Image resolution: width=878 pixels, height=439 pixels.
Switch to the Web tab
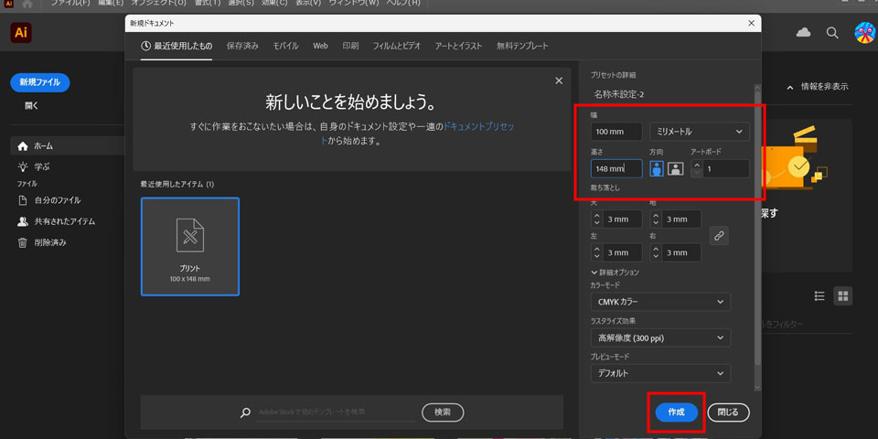coord(320,46)
